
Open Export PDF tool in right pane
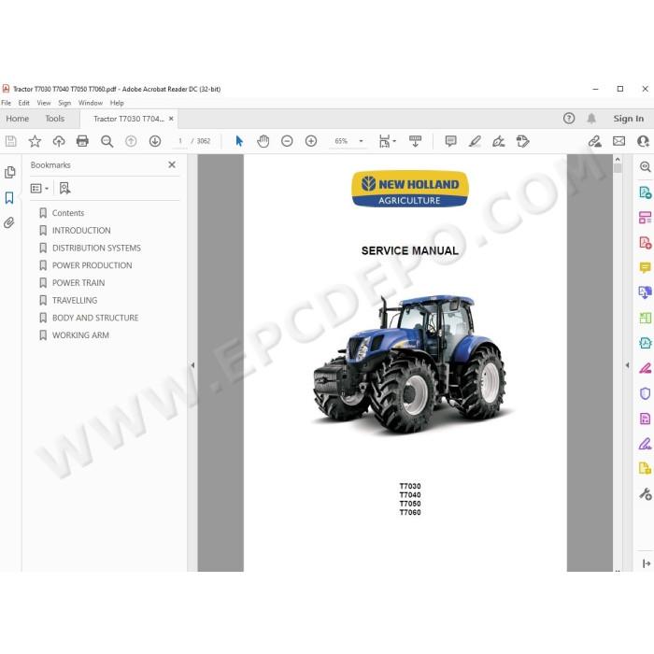tap(645, 192)
